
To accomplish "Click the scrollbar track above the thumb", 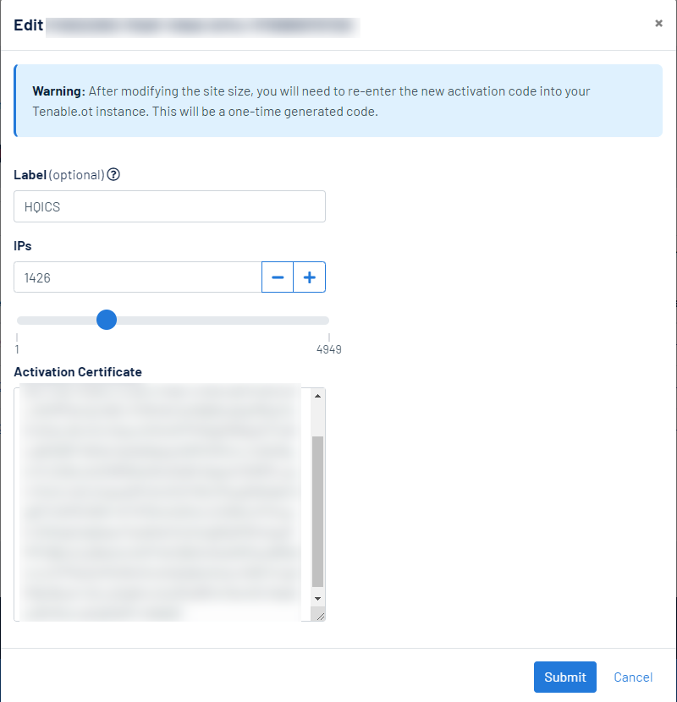I will (x=318, y=419).
